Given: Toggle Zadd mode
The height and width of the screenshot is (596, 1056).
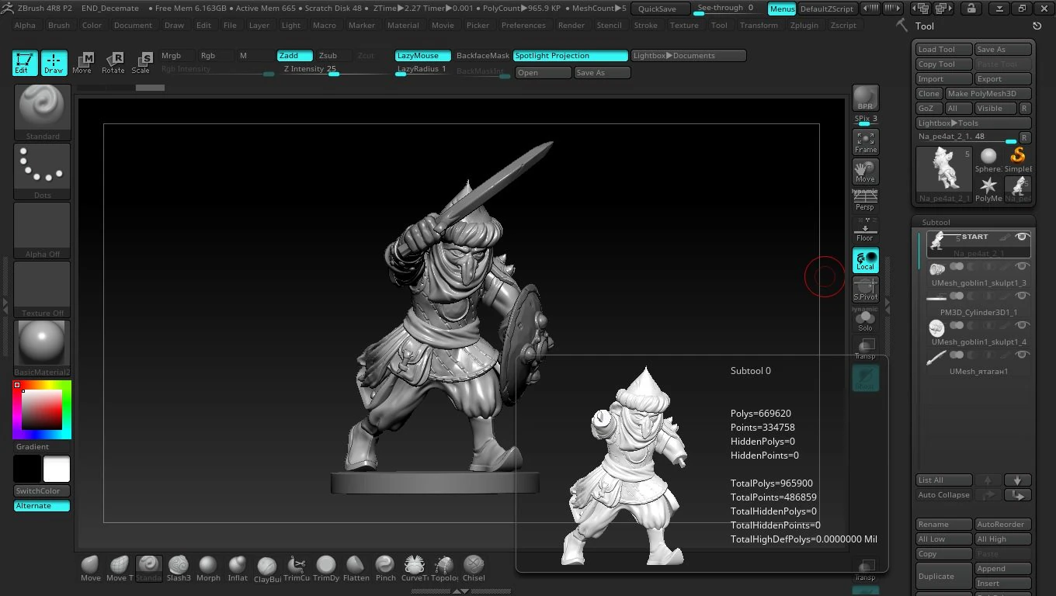Looking at the screenshot, I should tap(295, 56).
